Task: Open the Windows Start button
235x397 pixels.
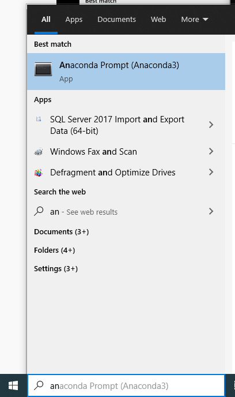Action: (x=13, y=385)
